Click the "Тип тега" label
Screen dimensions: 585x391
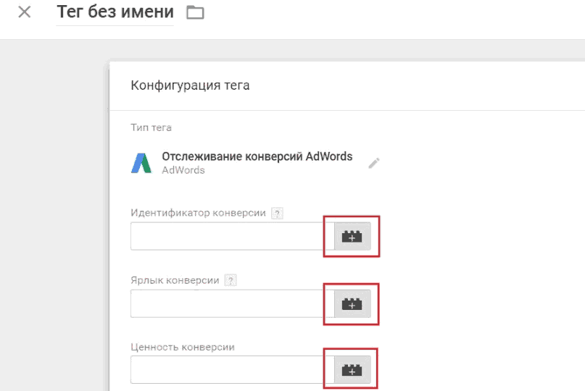point(151,127)
